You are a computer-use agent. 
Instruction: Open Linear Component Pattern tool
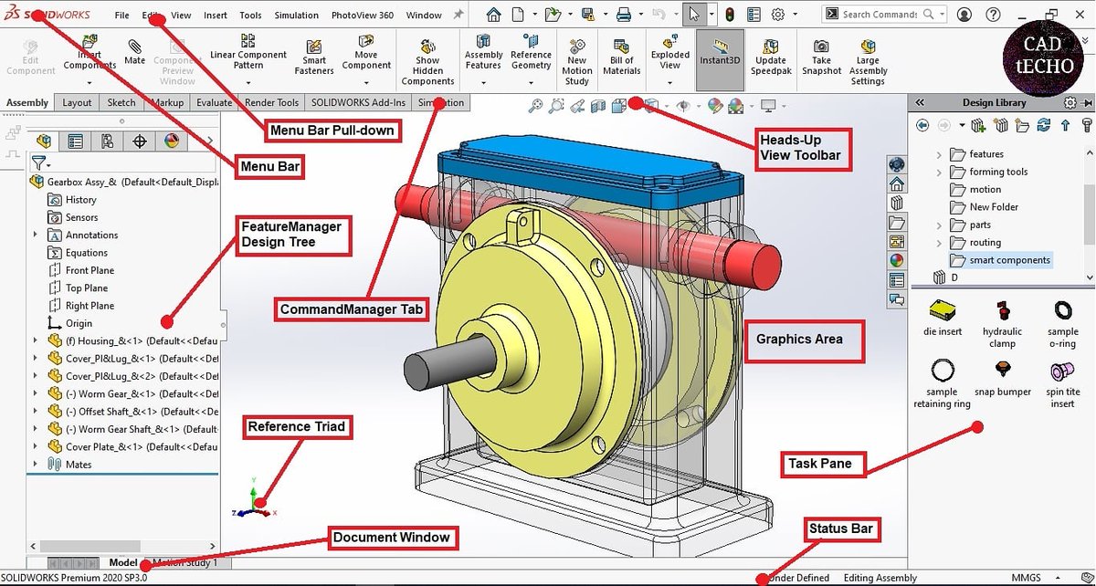tap(248, 53)
